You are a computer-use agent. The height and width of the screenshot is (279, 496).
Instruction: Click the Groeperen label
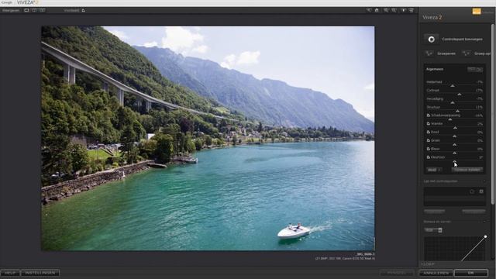point(446,53)
